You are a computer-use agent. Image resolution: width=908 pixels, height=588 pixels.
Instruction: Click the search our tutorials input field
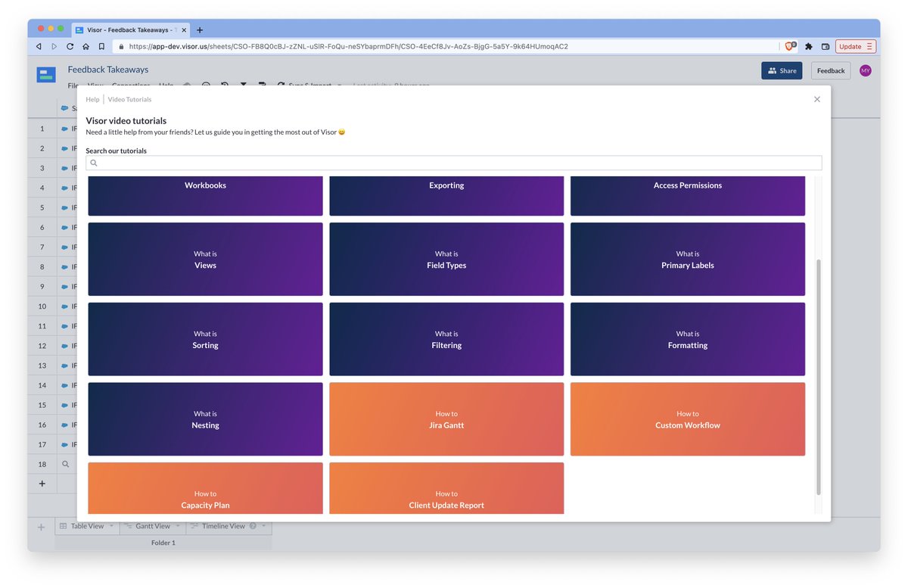[454, 162]
